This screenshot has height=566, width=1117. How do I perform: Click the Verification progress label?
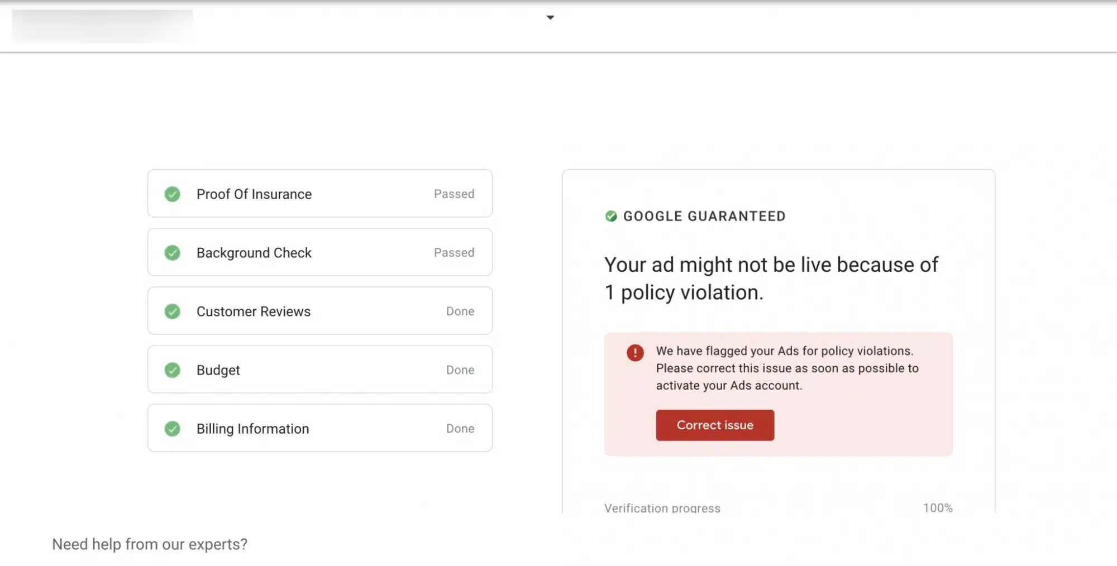pos(662,507)
